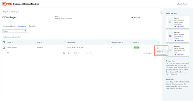Click the UiPath logo
The width and height of the screenshot is (193, 101).
(7, 4)
